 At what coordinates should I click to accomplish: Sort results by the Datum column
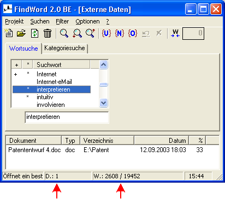click(161, 140)
